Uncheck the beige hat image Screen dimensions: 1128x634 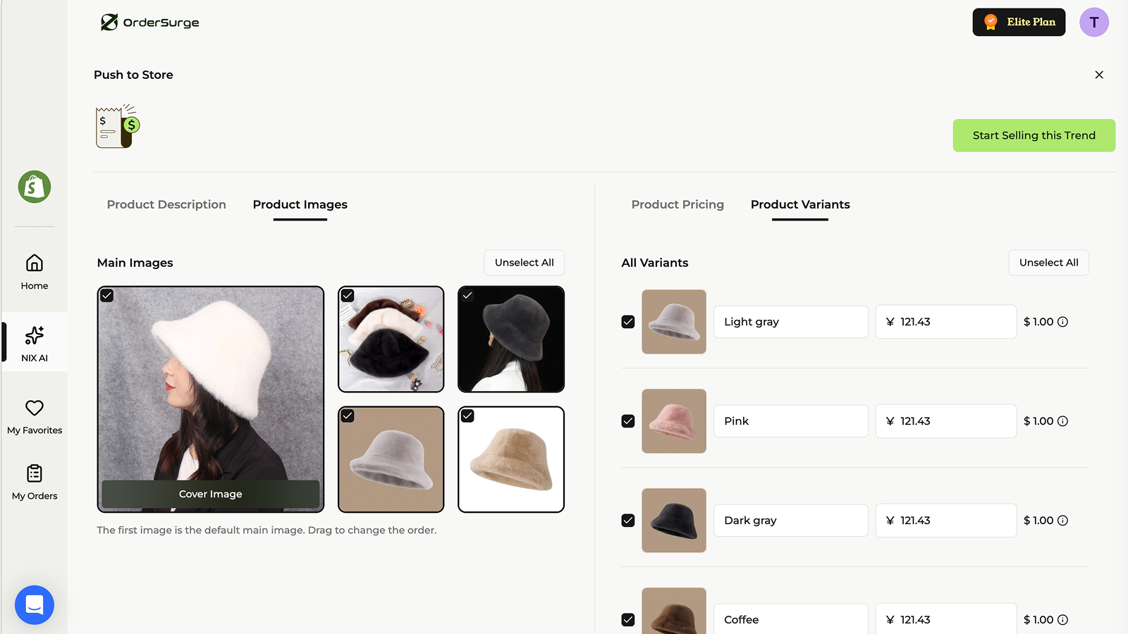pyautogui.click(x=467, y=416)
